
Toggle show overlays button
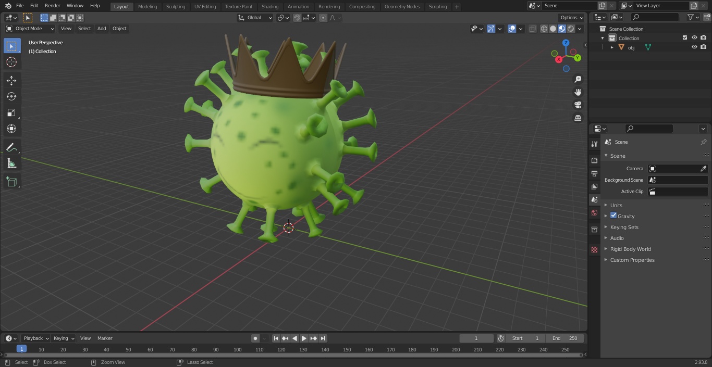tap(512, 29)
